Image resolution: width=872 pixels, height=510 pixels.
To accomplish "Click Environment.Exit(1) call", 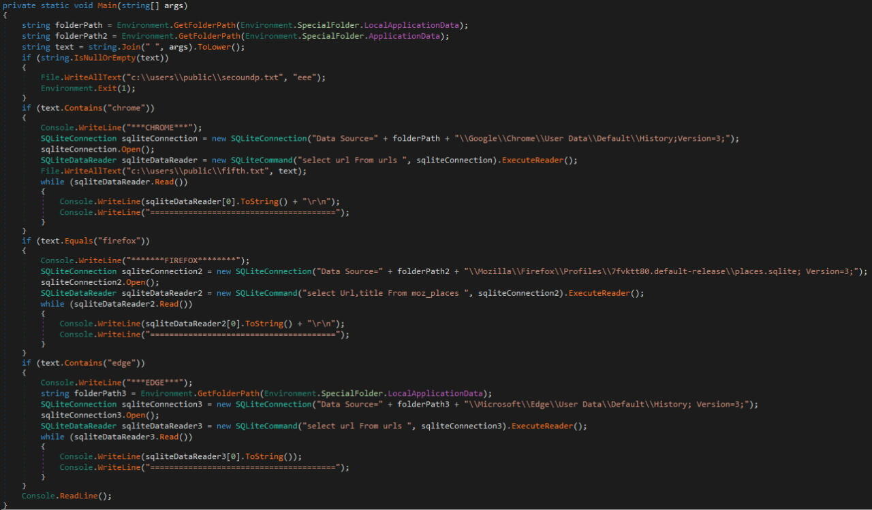I will tap(87, 88).
